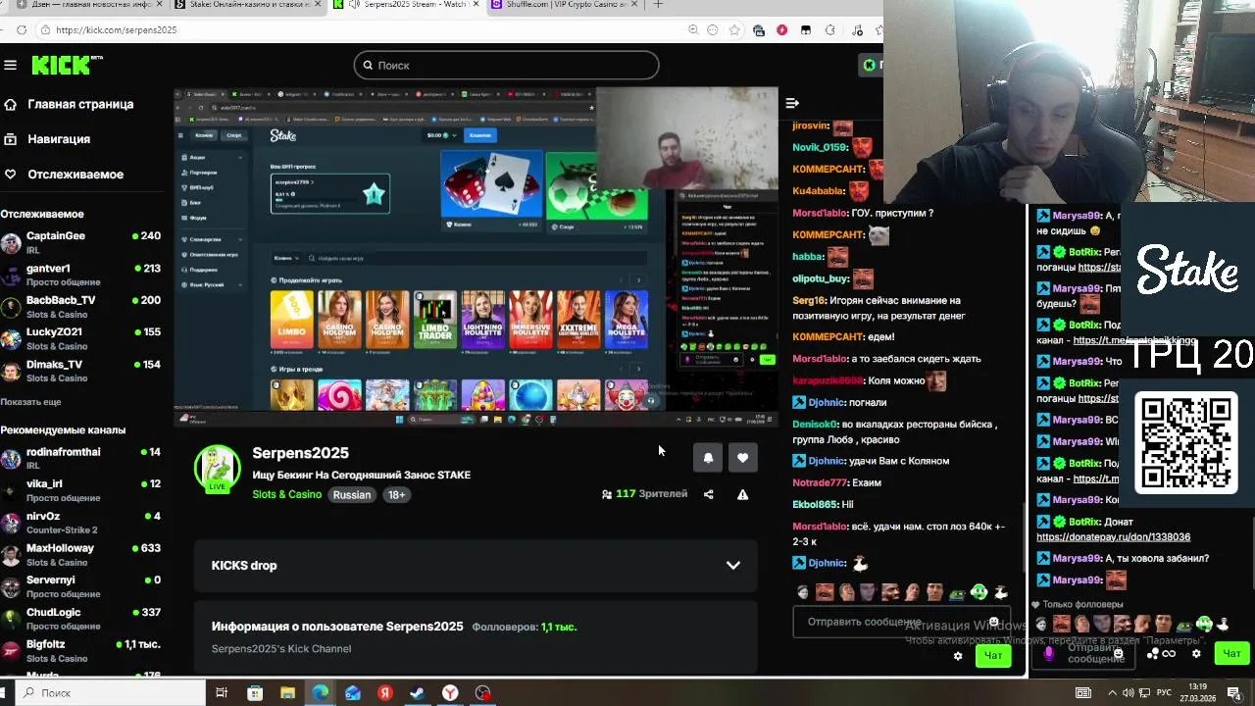This screenshot has width=1255, height=706.
Task: Open OBS Studio from taskbar
Action: (x=482, y=693)
